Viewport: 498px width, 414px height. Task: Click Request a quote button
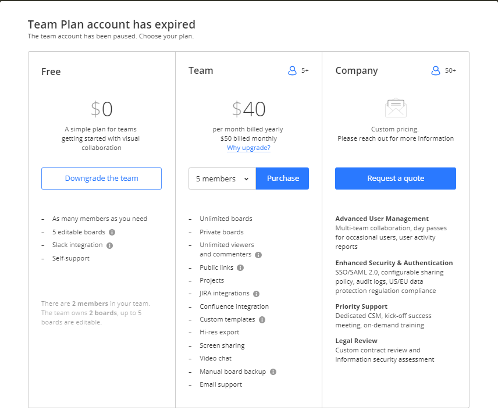pos(396,179)
